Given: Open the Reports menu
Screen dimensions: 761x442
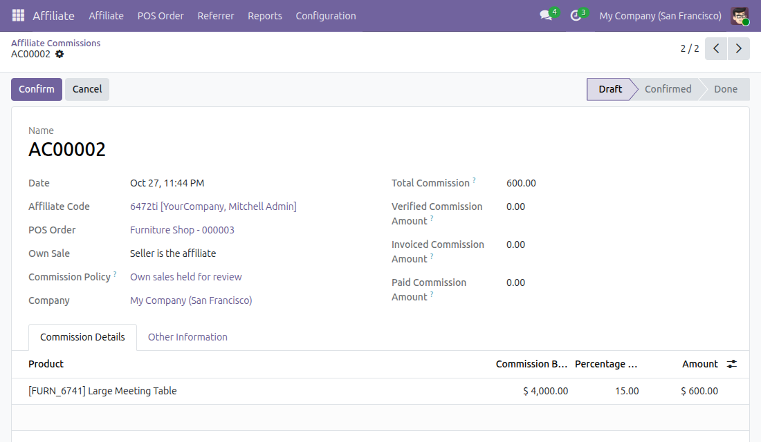Looking at the screenshot, I should pyautogui.click(x=265, y=15).
